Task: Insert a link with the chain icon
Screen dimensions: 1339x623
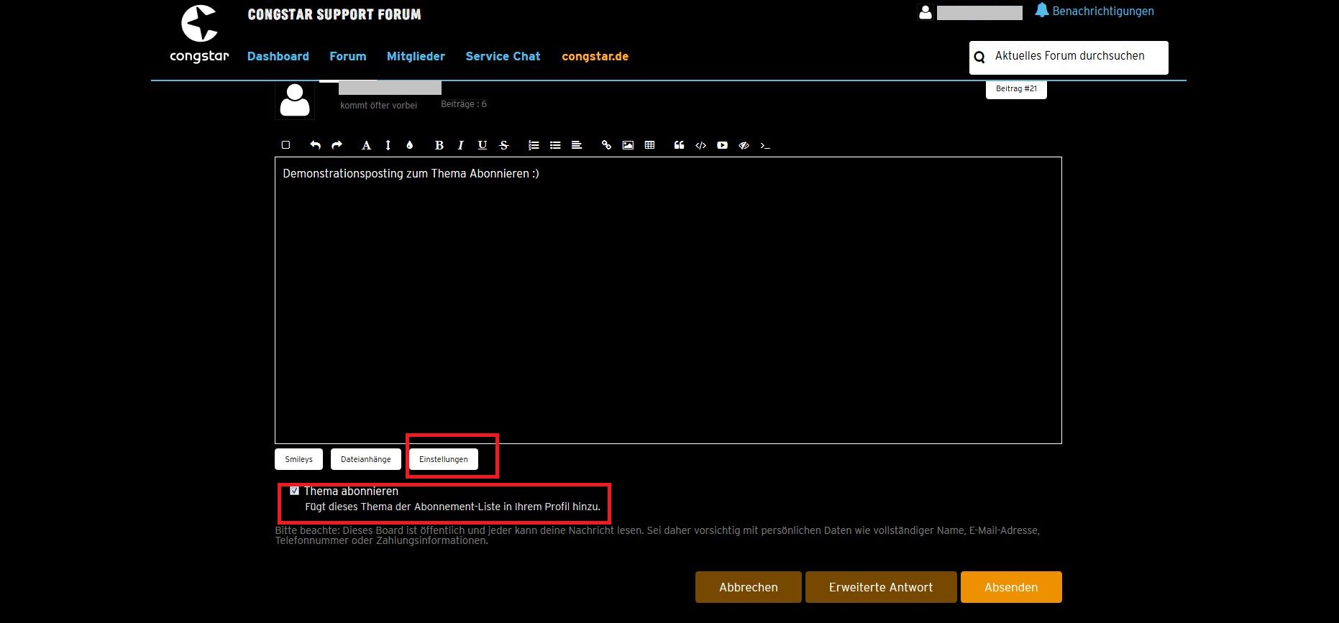Action: click(x=606, y=145)
